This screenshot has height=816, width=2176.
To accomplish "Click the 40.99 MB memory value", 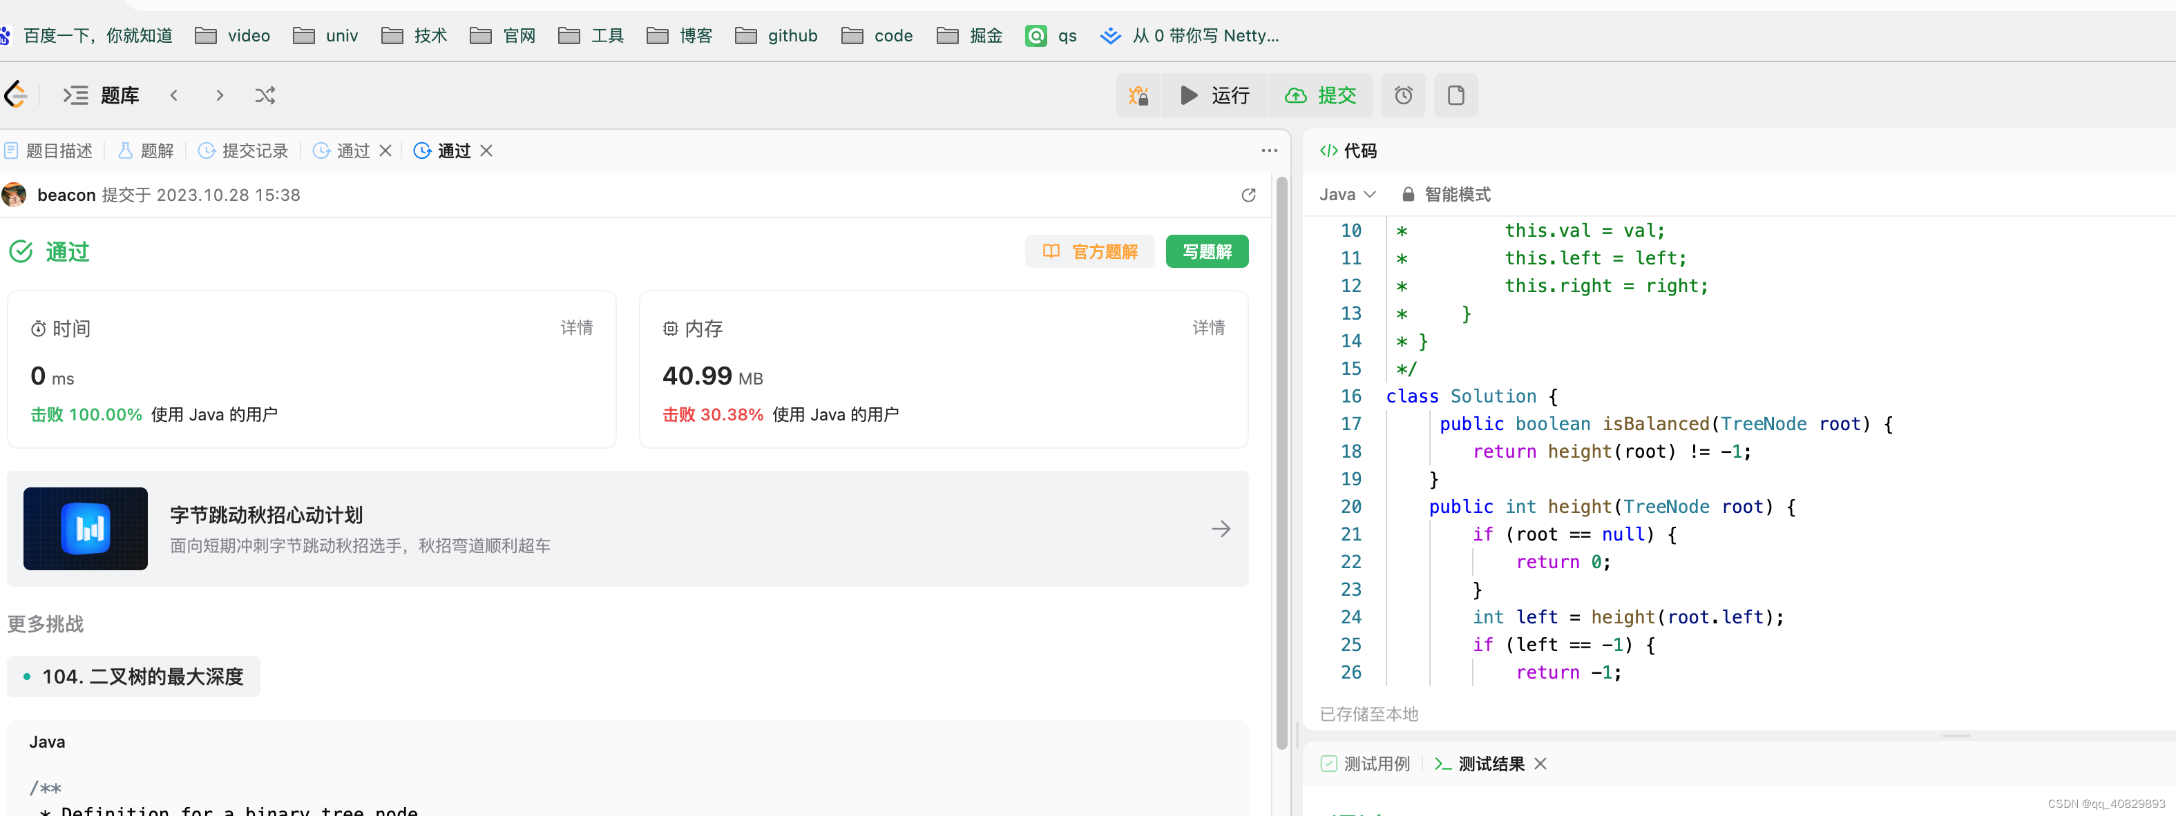I will tap(712, 376).
